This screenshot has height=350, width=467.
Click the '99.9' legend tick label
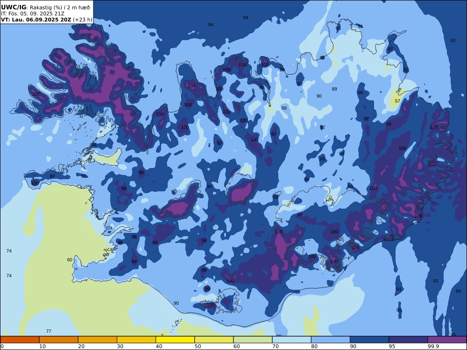(x=433, y=346)
